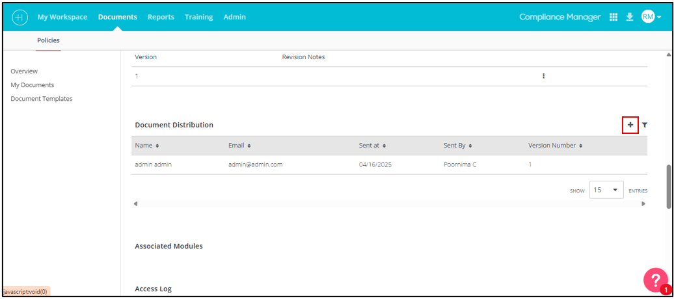Screen dimensions: 674x299
Task: Open My Documents in the sidebar
Action: pyautogui.click(x=33, y=85)
